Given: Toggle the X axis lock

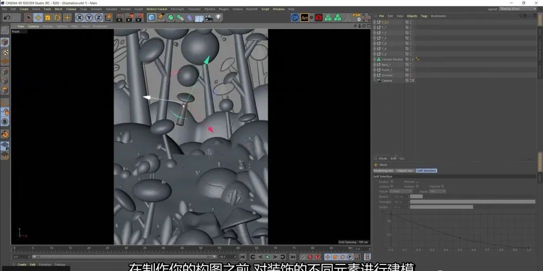Looking at the screenshot, I should pos(79,18).
